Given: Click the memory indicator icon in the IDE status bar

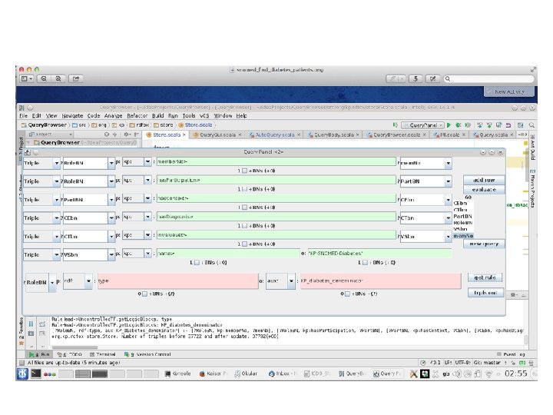Looking at the screenshot, I should [522, 363].
